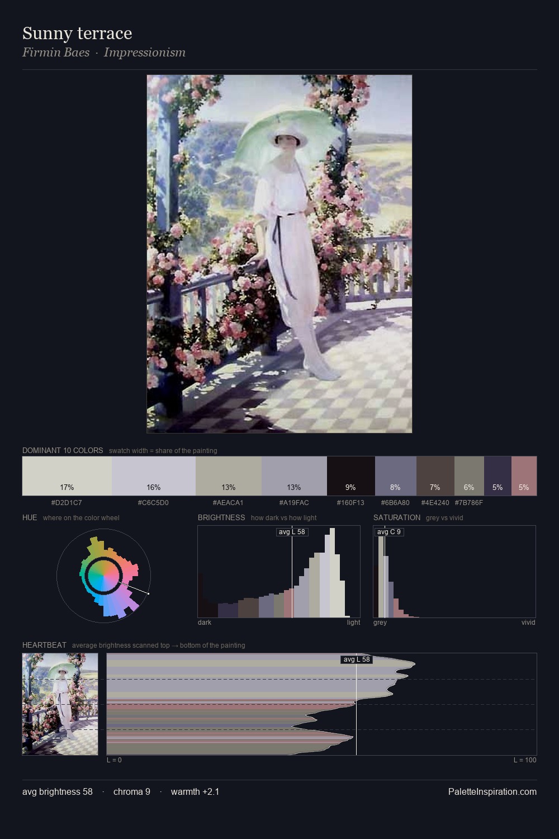Select the brown 7% color swatch

click(x=435, y=476)
